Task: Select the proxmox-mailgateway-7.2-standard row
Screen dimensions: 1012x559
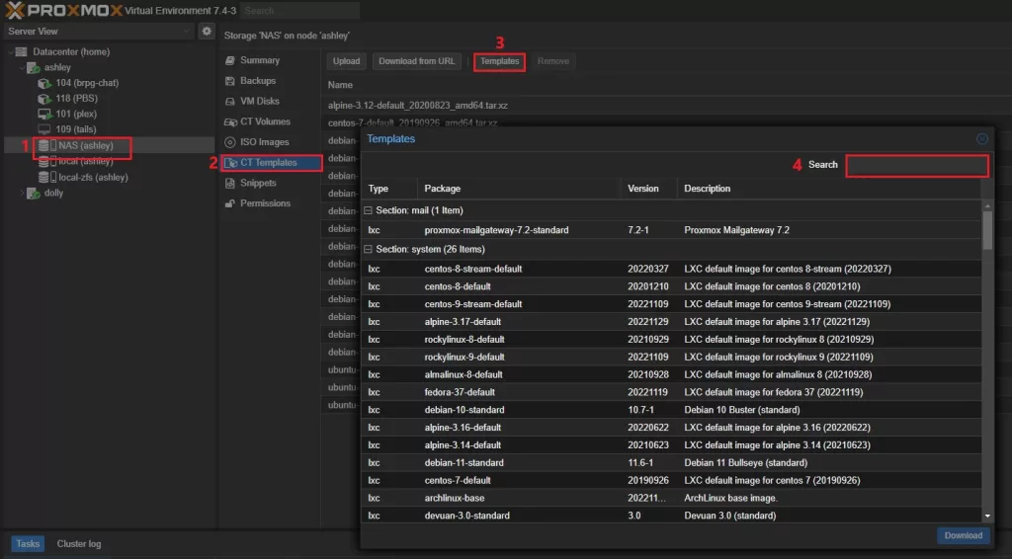Action: click(671, 230)
